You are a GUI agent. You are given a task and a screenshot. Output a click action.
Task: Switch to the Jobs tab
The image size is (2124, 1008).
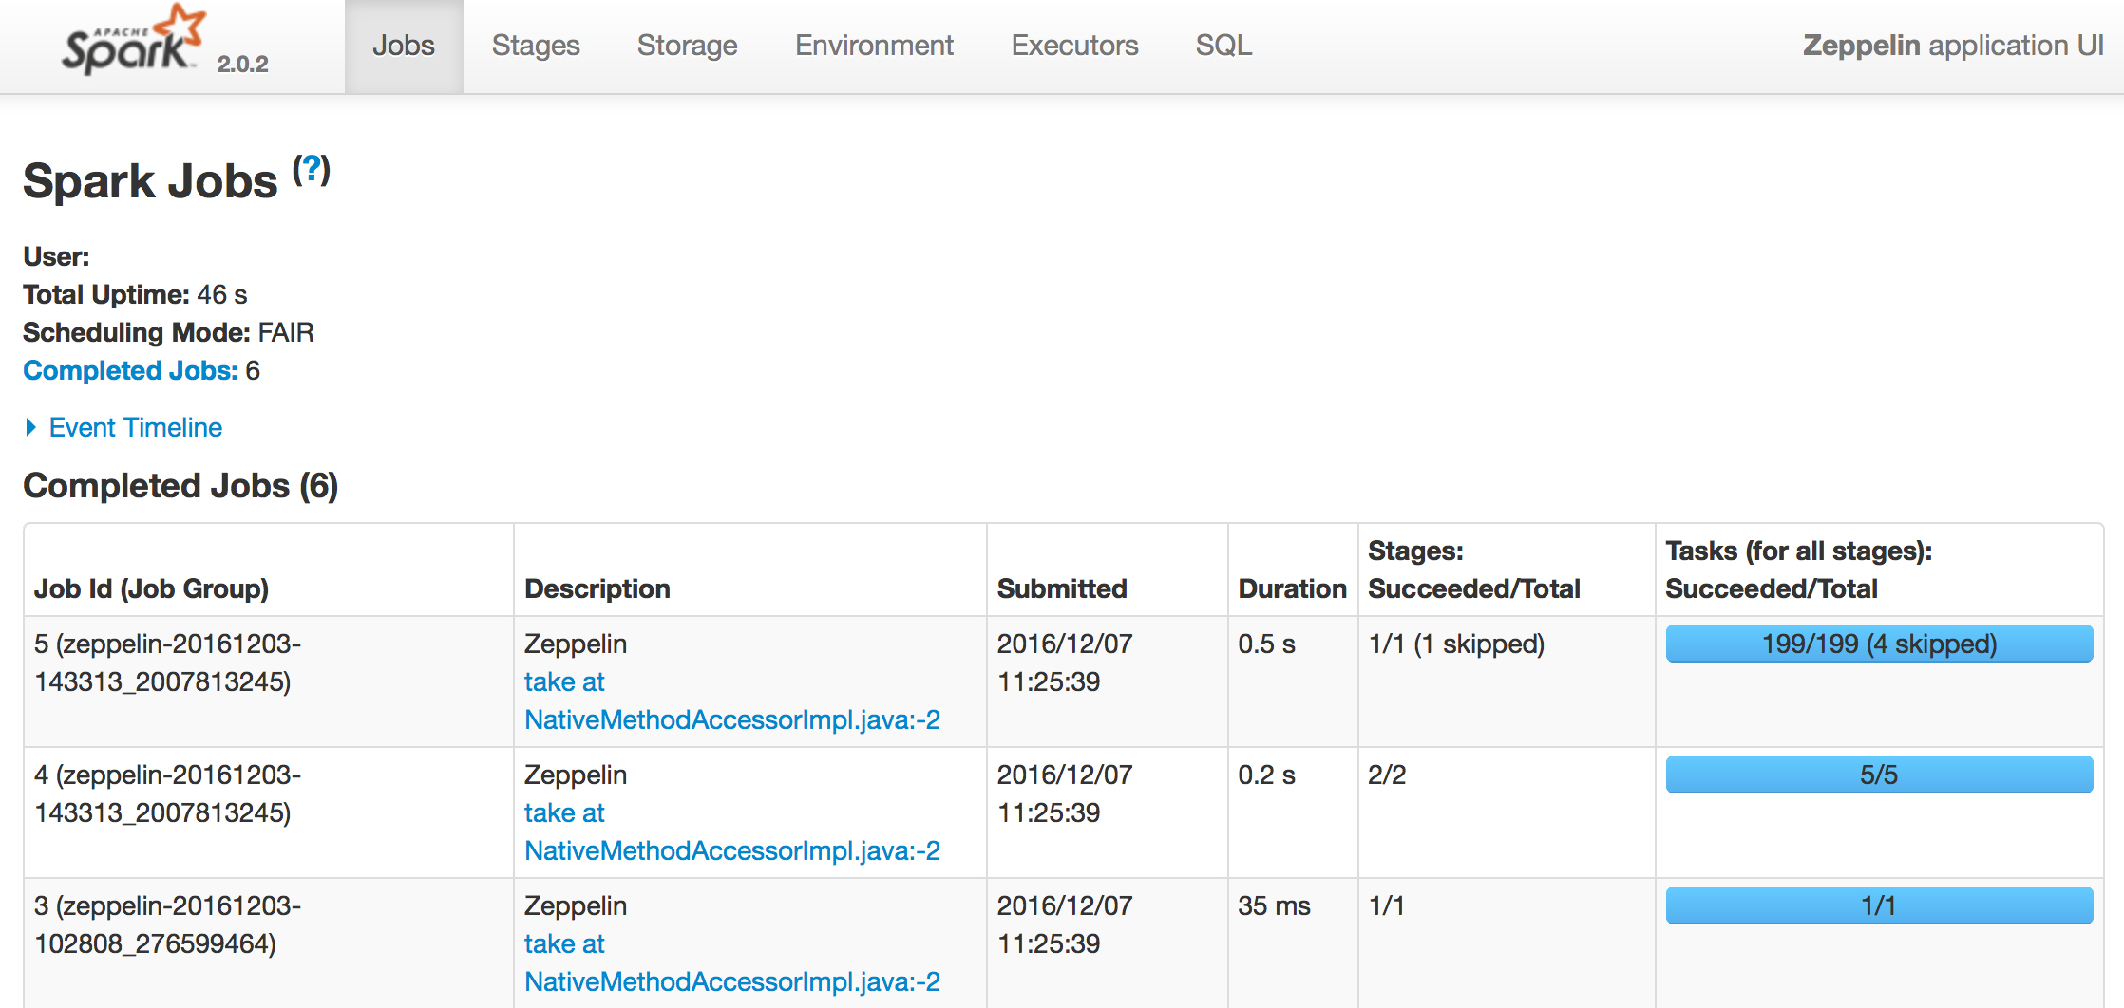(x=404, y=46)
